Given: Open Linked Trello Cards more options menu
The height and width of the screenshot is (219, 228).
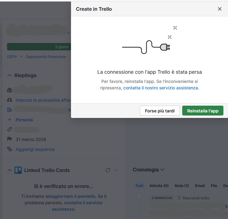Looking at the screenshot, I should [x=116, y=170].
